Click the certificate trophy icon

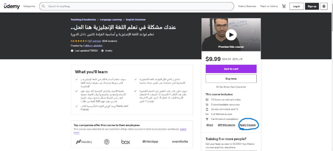point(207,119)
